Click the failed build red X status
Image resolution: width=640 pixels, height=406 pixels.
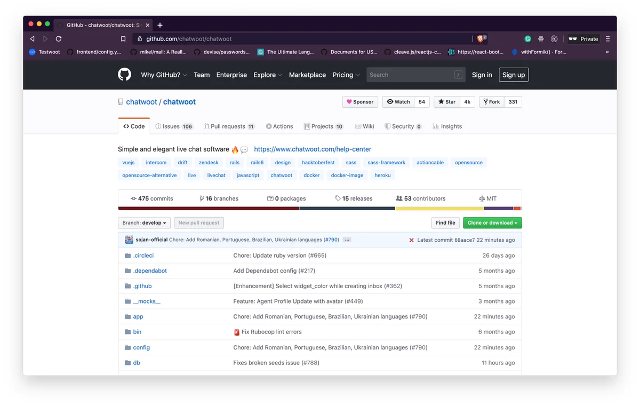click(x=411, y=240)
